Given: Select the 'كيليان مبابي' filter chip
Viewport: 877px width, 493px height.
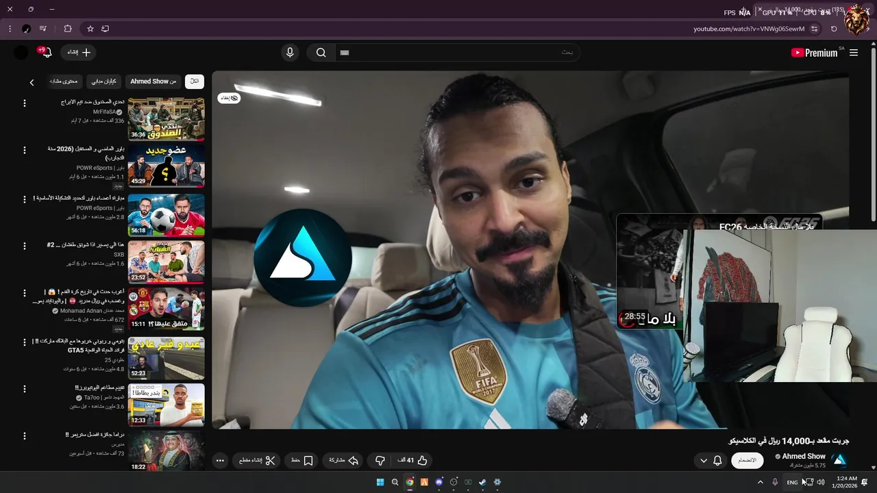Looking at the screenshot, I should pos(104,81).
